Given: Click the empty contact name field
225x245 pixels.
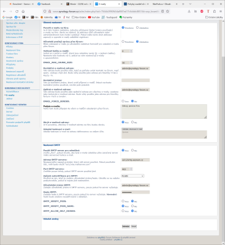Looking at the screenshot, I should pyautogui.click(x=135, y=80).
